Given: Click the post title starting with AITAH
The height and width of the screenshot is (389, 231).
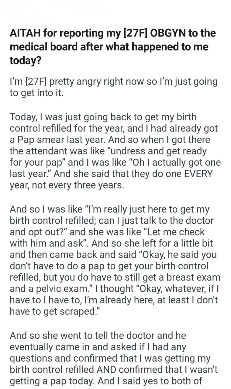Looking at the screenshot, I should coord(112,46).
